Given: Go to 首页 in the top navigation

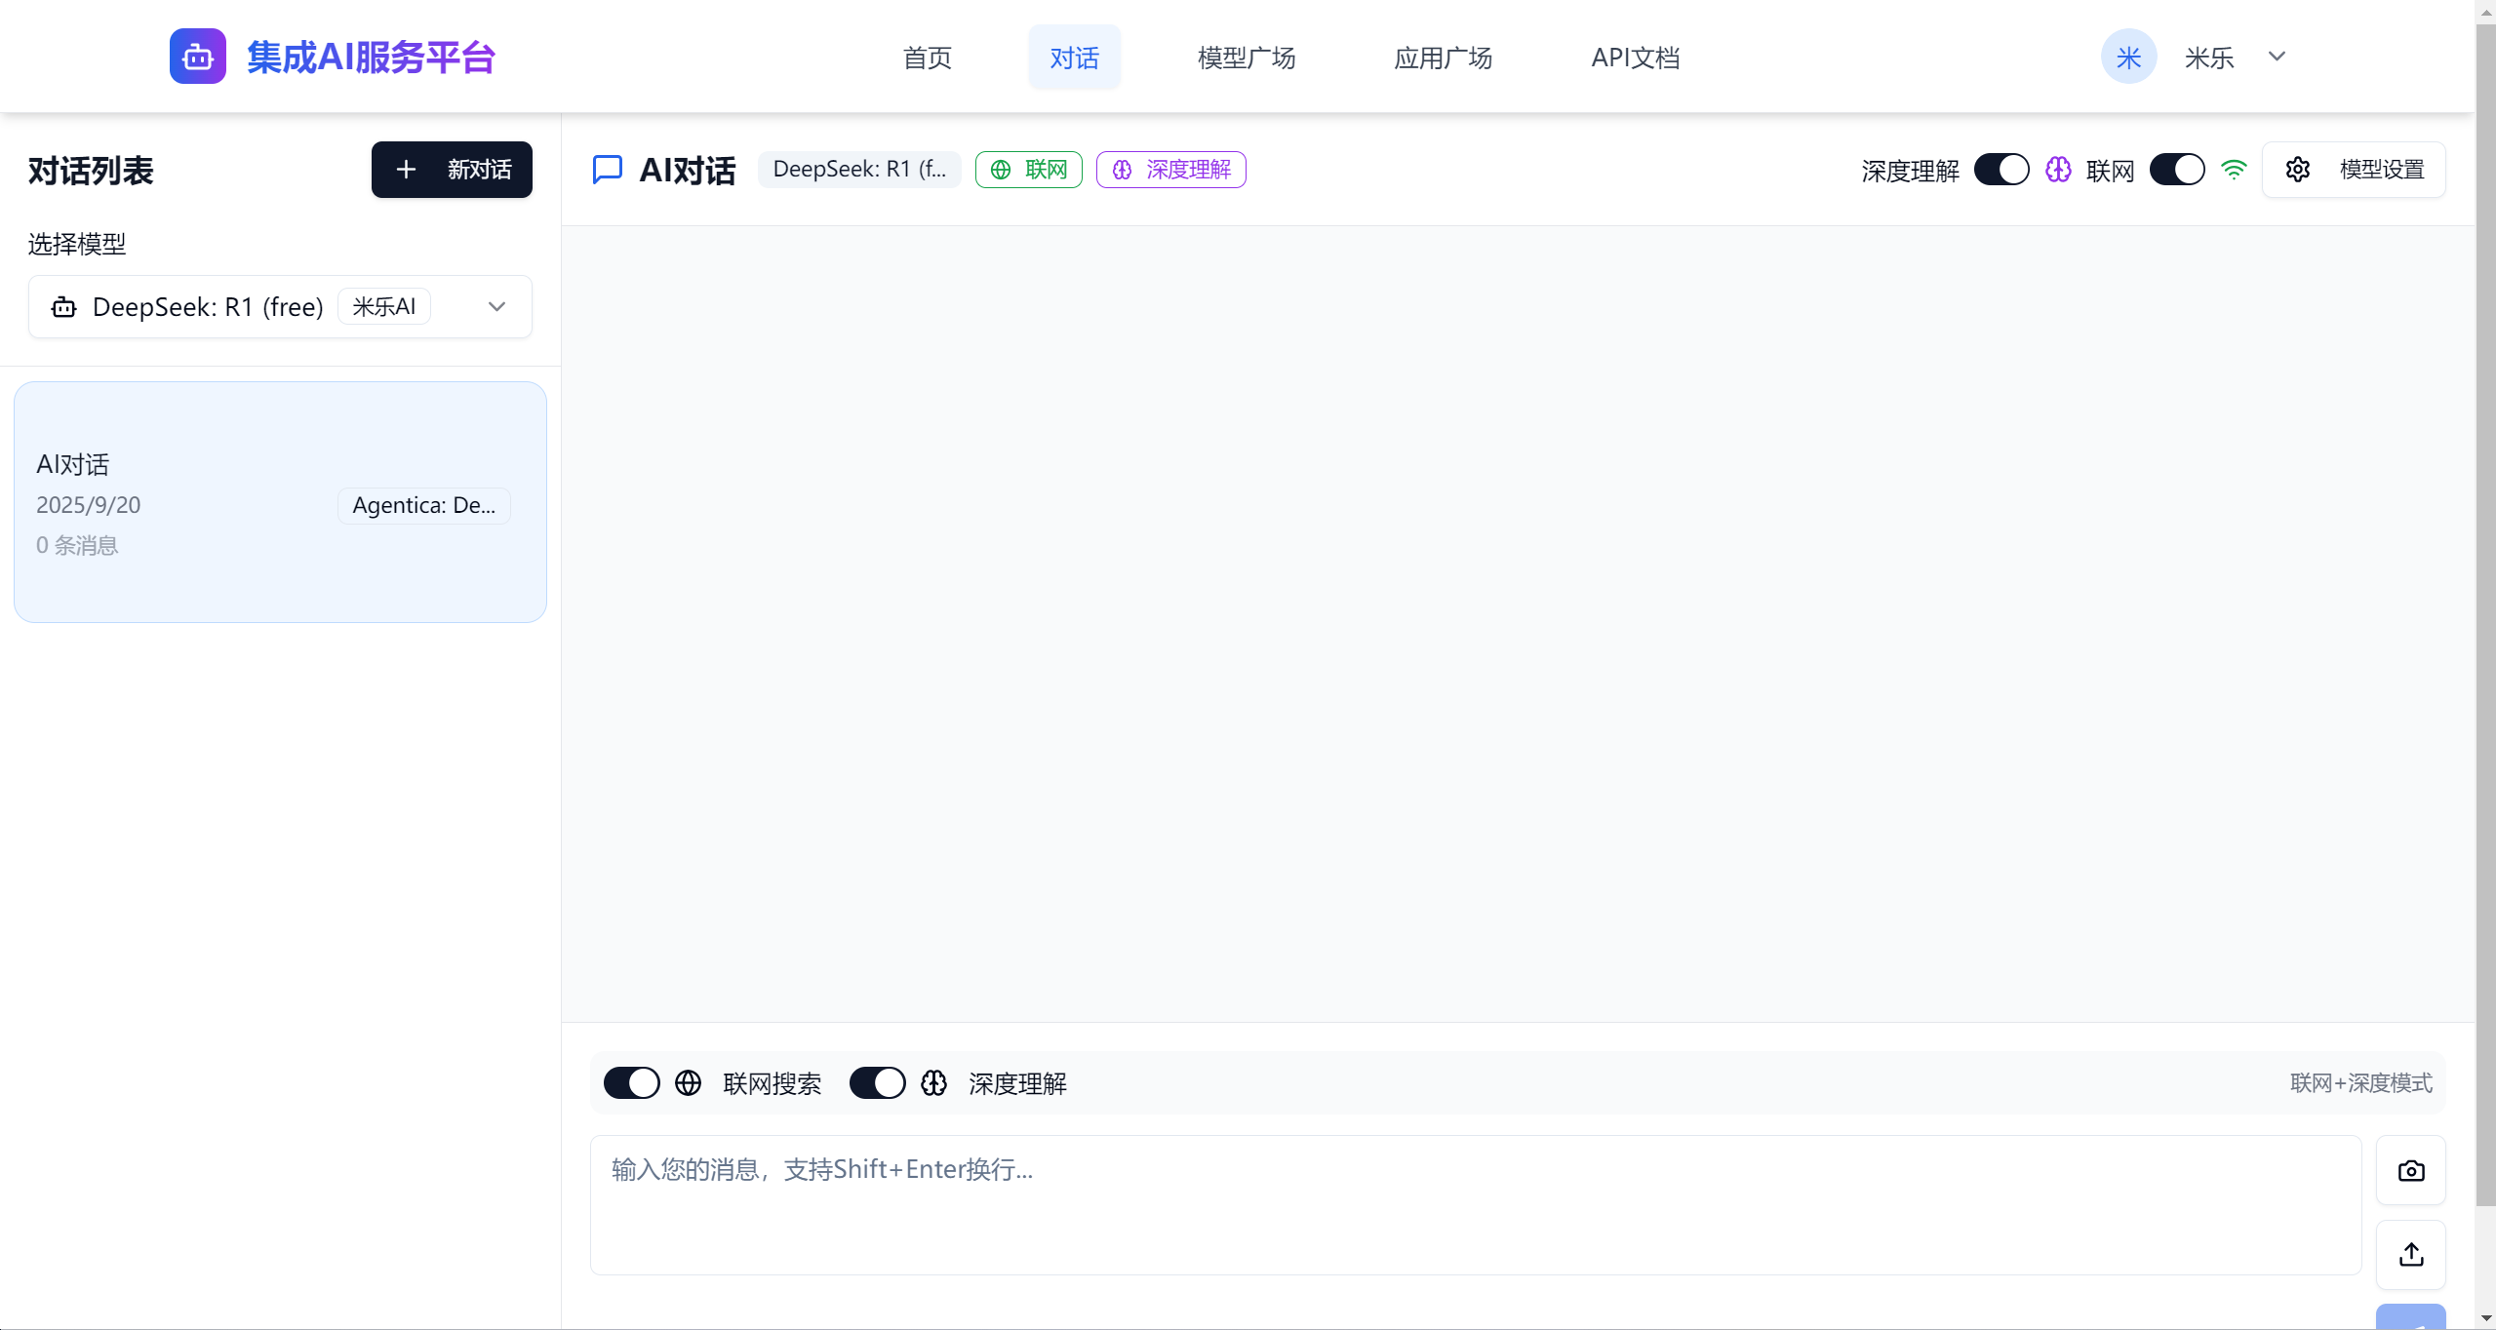Looking at the screenshot, I should (x=927, y=58).
